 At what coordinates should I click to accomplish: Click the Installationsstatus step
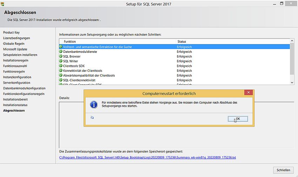click(15, 105)
